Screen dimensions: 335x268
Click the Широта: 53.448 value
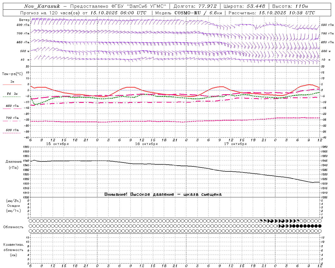(x=244, y=6)
